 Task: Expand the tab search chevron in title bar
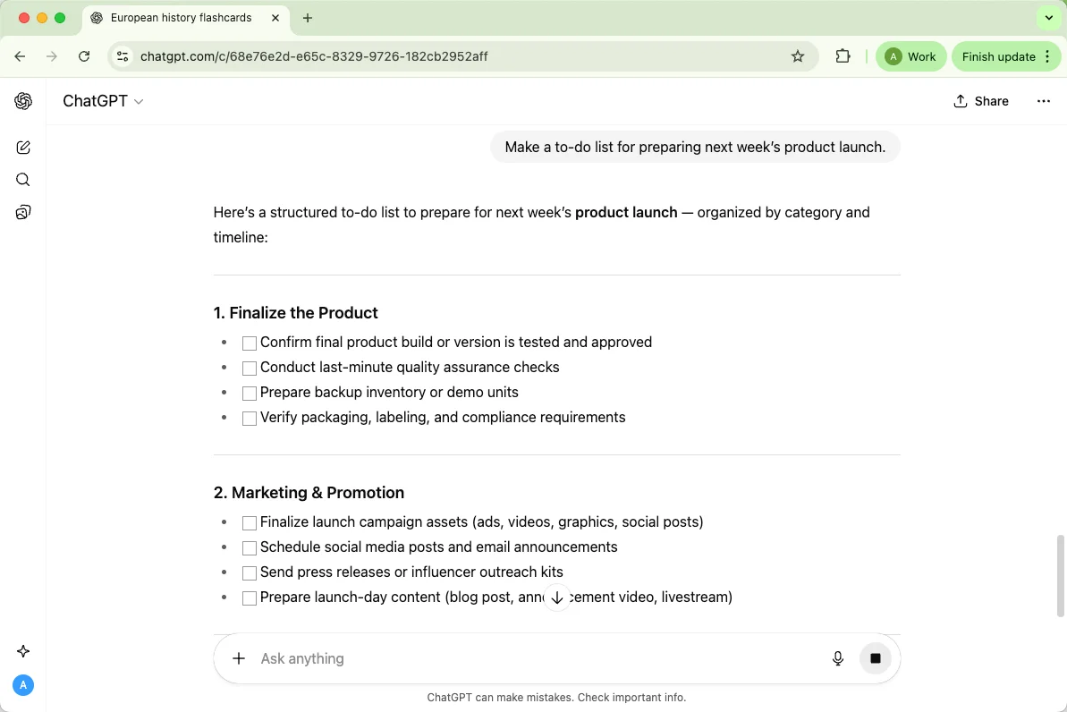point(1048,18)
